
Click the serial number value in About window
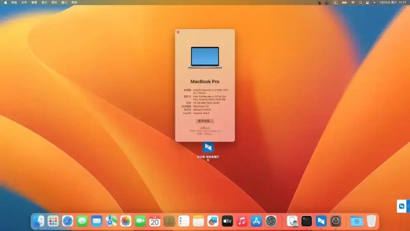point(202,110)
